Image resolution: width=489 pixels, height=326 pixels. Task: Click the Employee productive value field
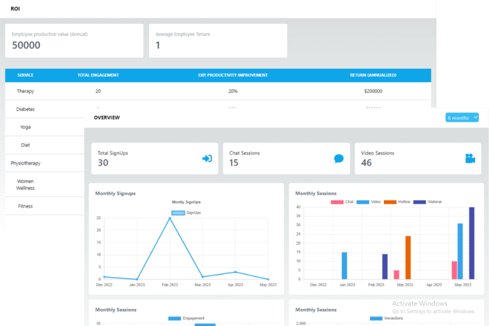pyautogui.click(x=74, y=41)
